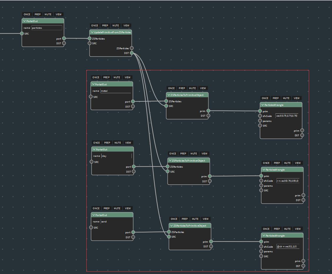Click SRC input socket on UpdatePrimitiveFromZSParticles
This screenshot has width=332, height=274.
click(x=90, y=43)
